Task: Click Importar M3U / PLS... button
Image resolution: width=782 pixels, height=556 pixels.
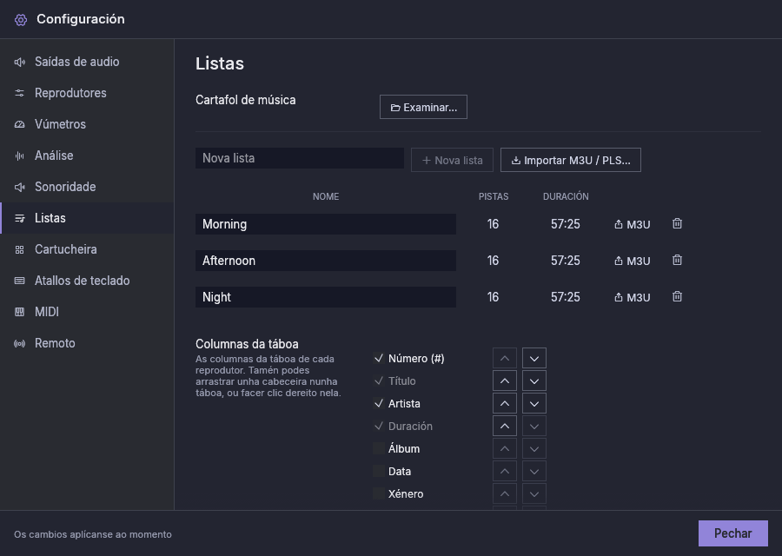Action: point(571,160)
